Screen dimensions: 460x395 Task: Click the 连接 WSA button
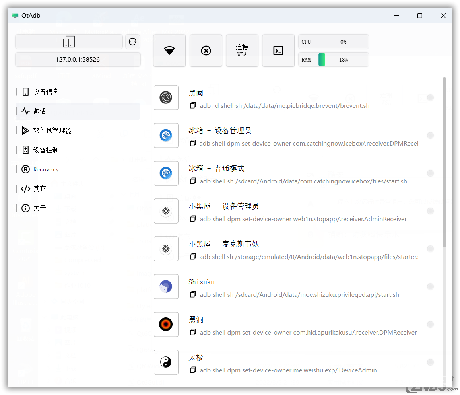(x=242, y=51)
